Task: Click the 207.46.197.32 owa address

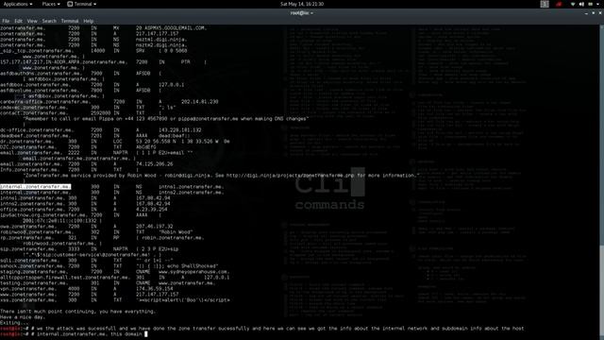Action: 154,227
